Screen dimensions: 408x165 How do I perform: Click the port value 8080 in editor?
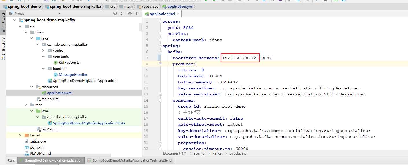[188, 28]
